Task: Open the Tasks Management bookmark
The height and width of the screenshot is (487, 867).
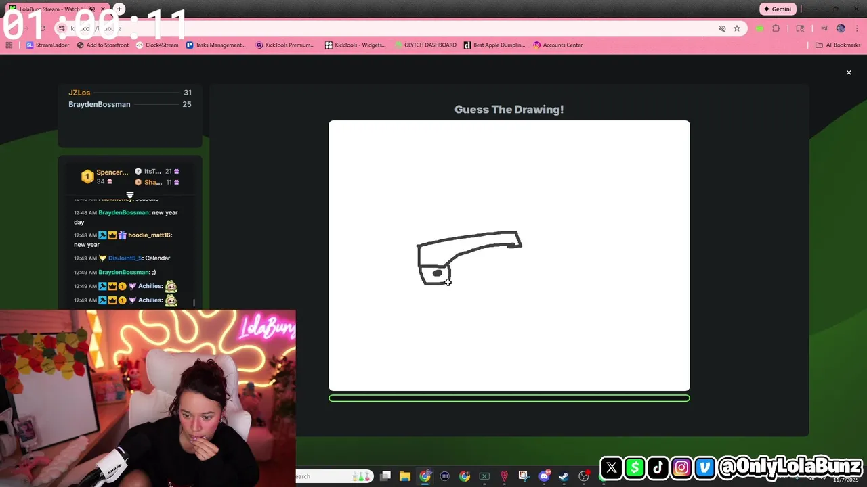Action: pos(215,45)
